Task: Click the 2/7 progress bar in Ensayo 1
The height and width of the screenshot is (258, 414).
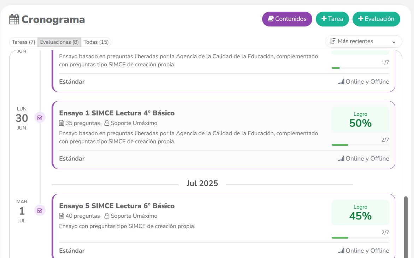Action: click(x=360, y=145)
